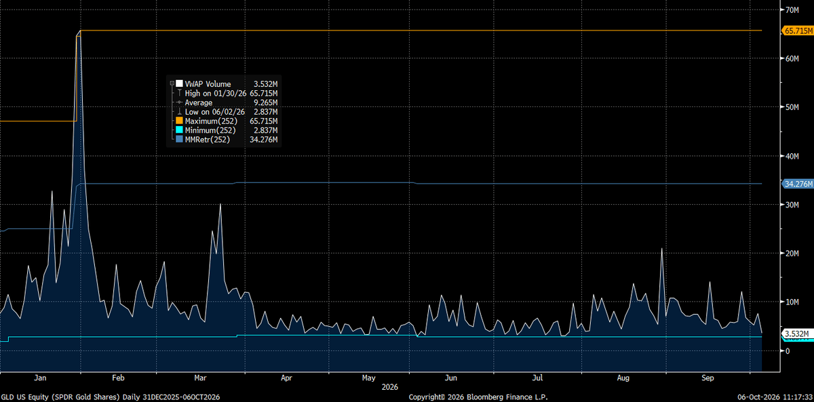
Task: Collapse the legend tree with the minus box
Action: pyautogui.click(x=172, y=83)
